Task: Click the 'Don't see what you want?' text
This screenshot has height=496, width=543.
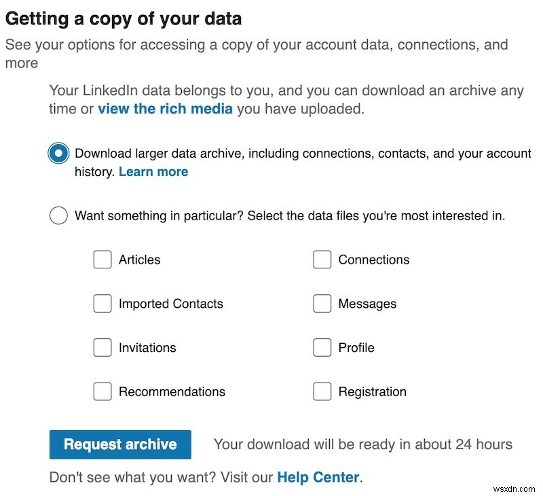Action: (161, 477)
